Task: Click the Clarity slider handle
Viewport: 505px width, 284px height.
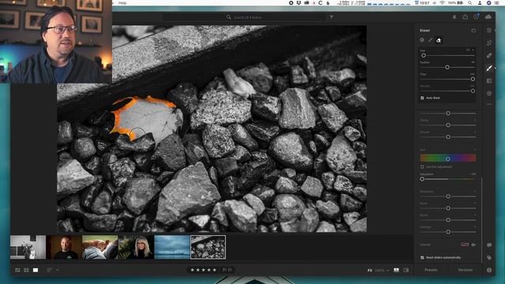Action: 448,125
